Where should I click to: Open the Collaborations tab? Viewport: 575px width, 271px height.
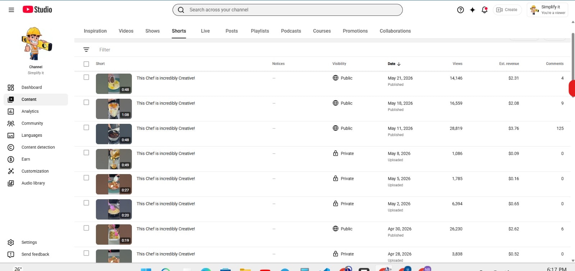(x=395, y=31)
